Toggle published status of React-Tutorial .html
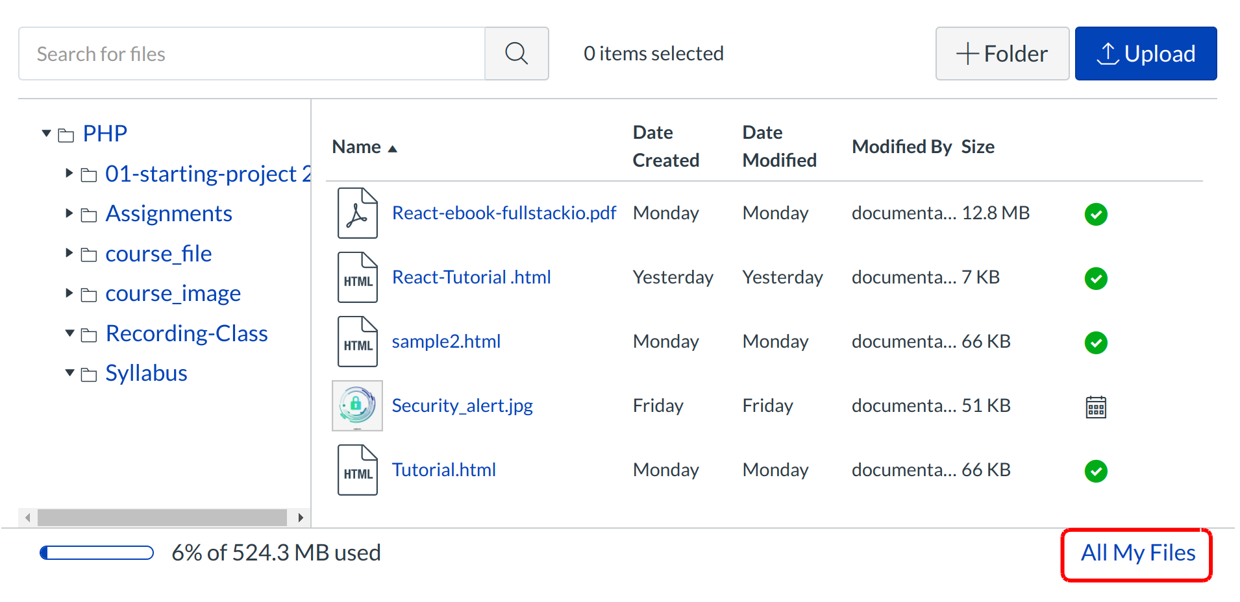Viewport: 1240px width, 602px height. (1096, 278)
